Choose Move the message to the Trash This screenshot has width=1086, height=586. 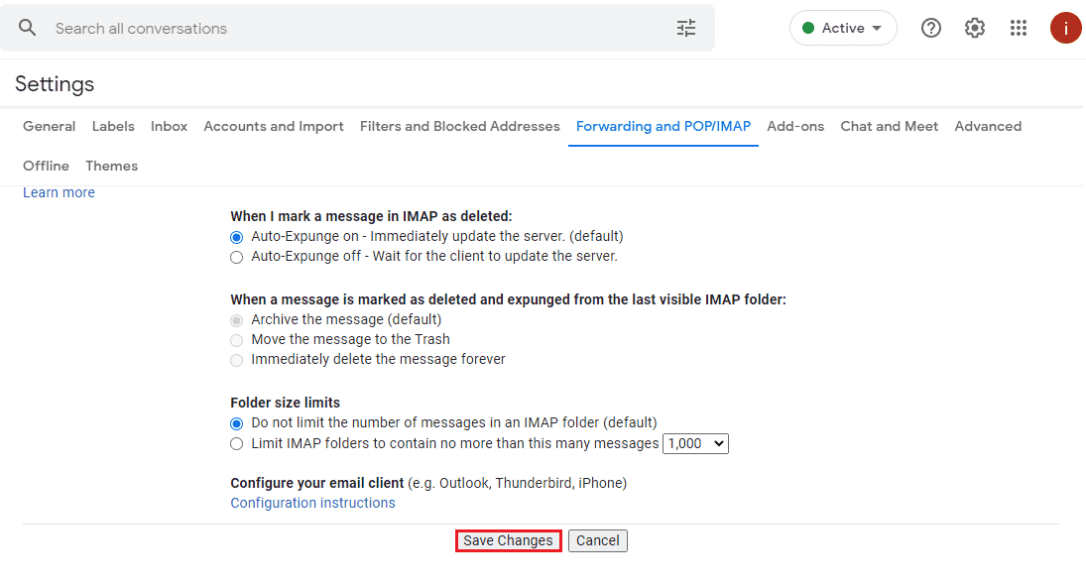[x=237, y=340]
